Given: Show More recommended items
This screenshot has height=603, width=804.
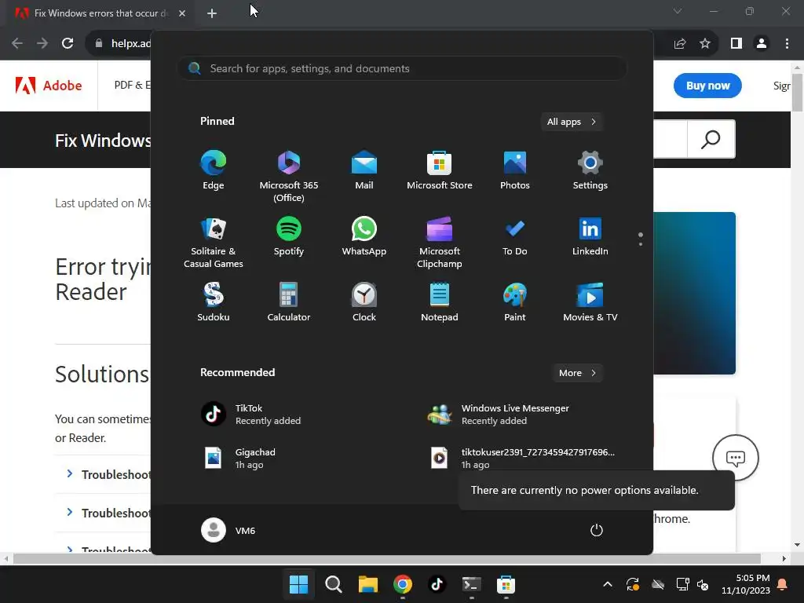Looking at the screenshot, I should 577,373.
